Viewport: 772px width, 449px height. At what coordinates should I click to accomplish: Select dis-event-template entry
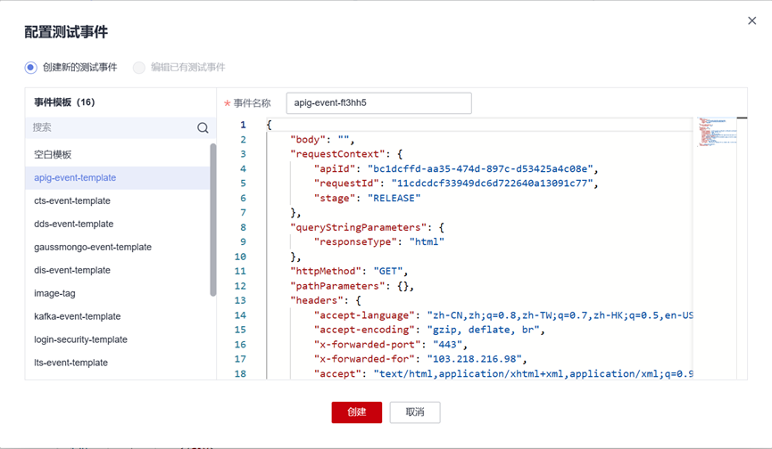click(72, 270)
